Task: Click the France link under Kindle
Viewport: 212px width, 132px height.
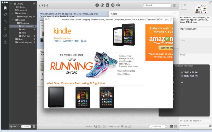Action: click(x=57, y=41)
